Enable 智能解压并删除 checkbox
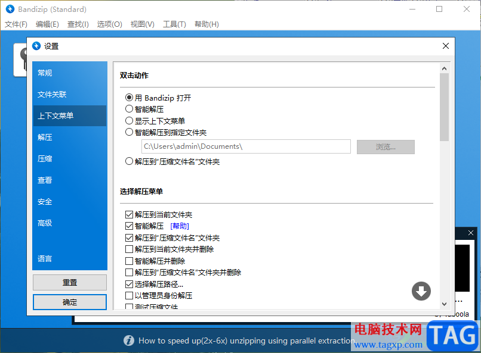 click(x=129, y=261)
